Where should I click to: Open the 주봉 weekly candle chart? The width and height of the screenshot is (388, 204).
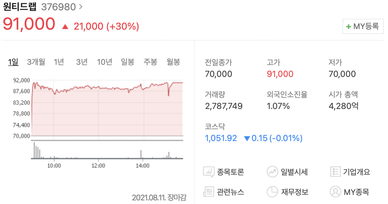pyautogui.click(x=150, y=62)
